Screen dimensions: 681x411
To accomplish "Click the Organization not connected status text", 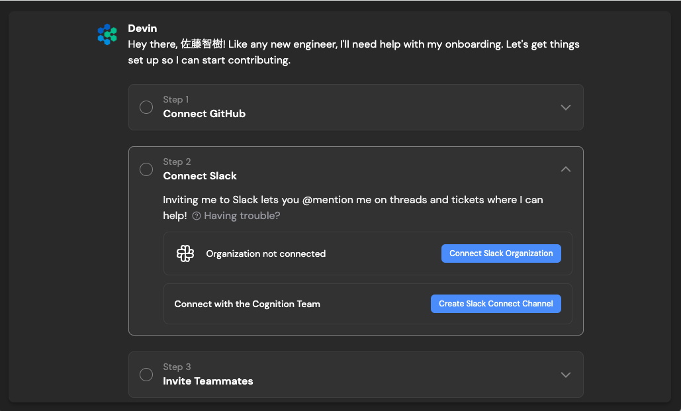I will (x=266, y=253).
